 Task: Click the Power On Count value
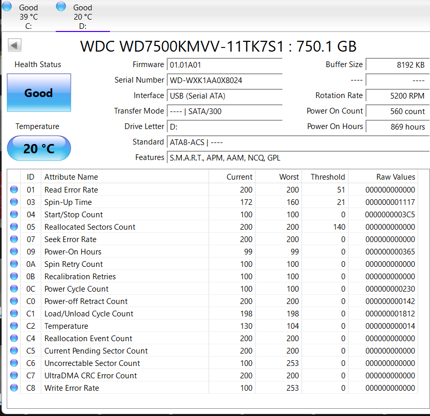click(397, 111)
